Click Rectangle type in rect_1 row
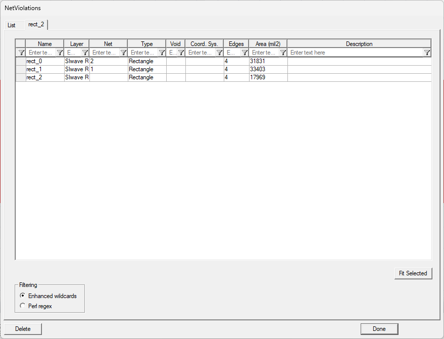 pos(147,69)
